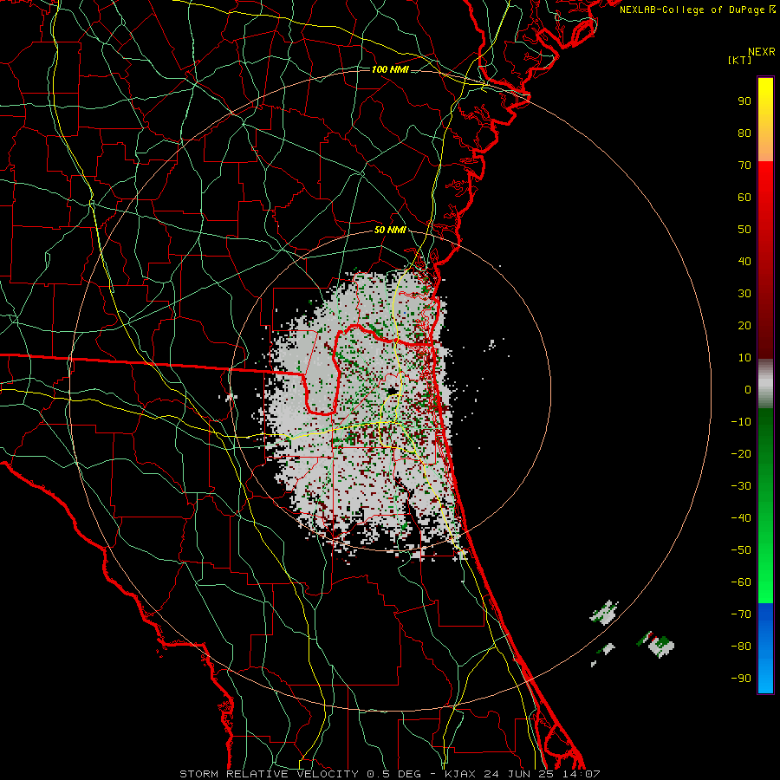Viewport: 780px width, 780px height.
Task: Click the [KT] units label
Action: 739,60
